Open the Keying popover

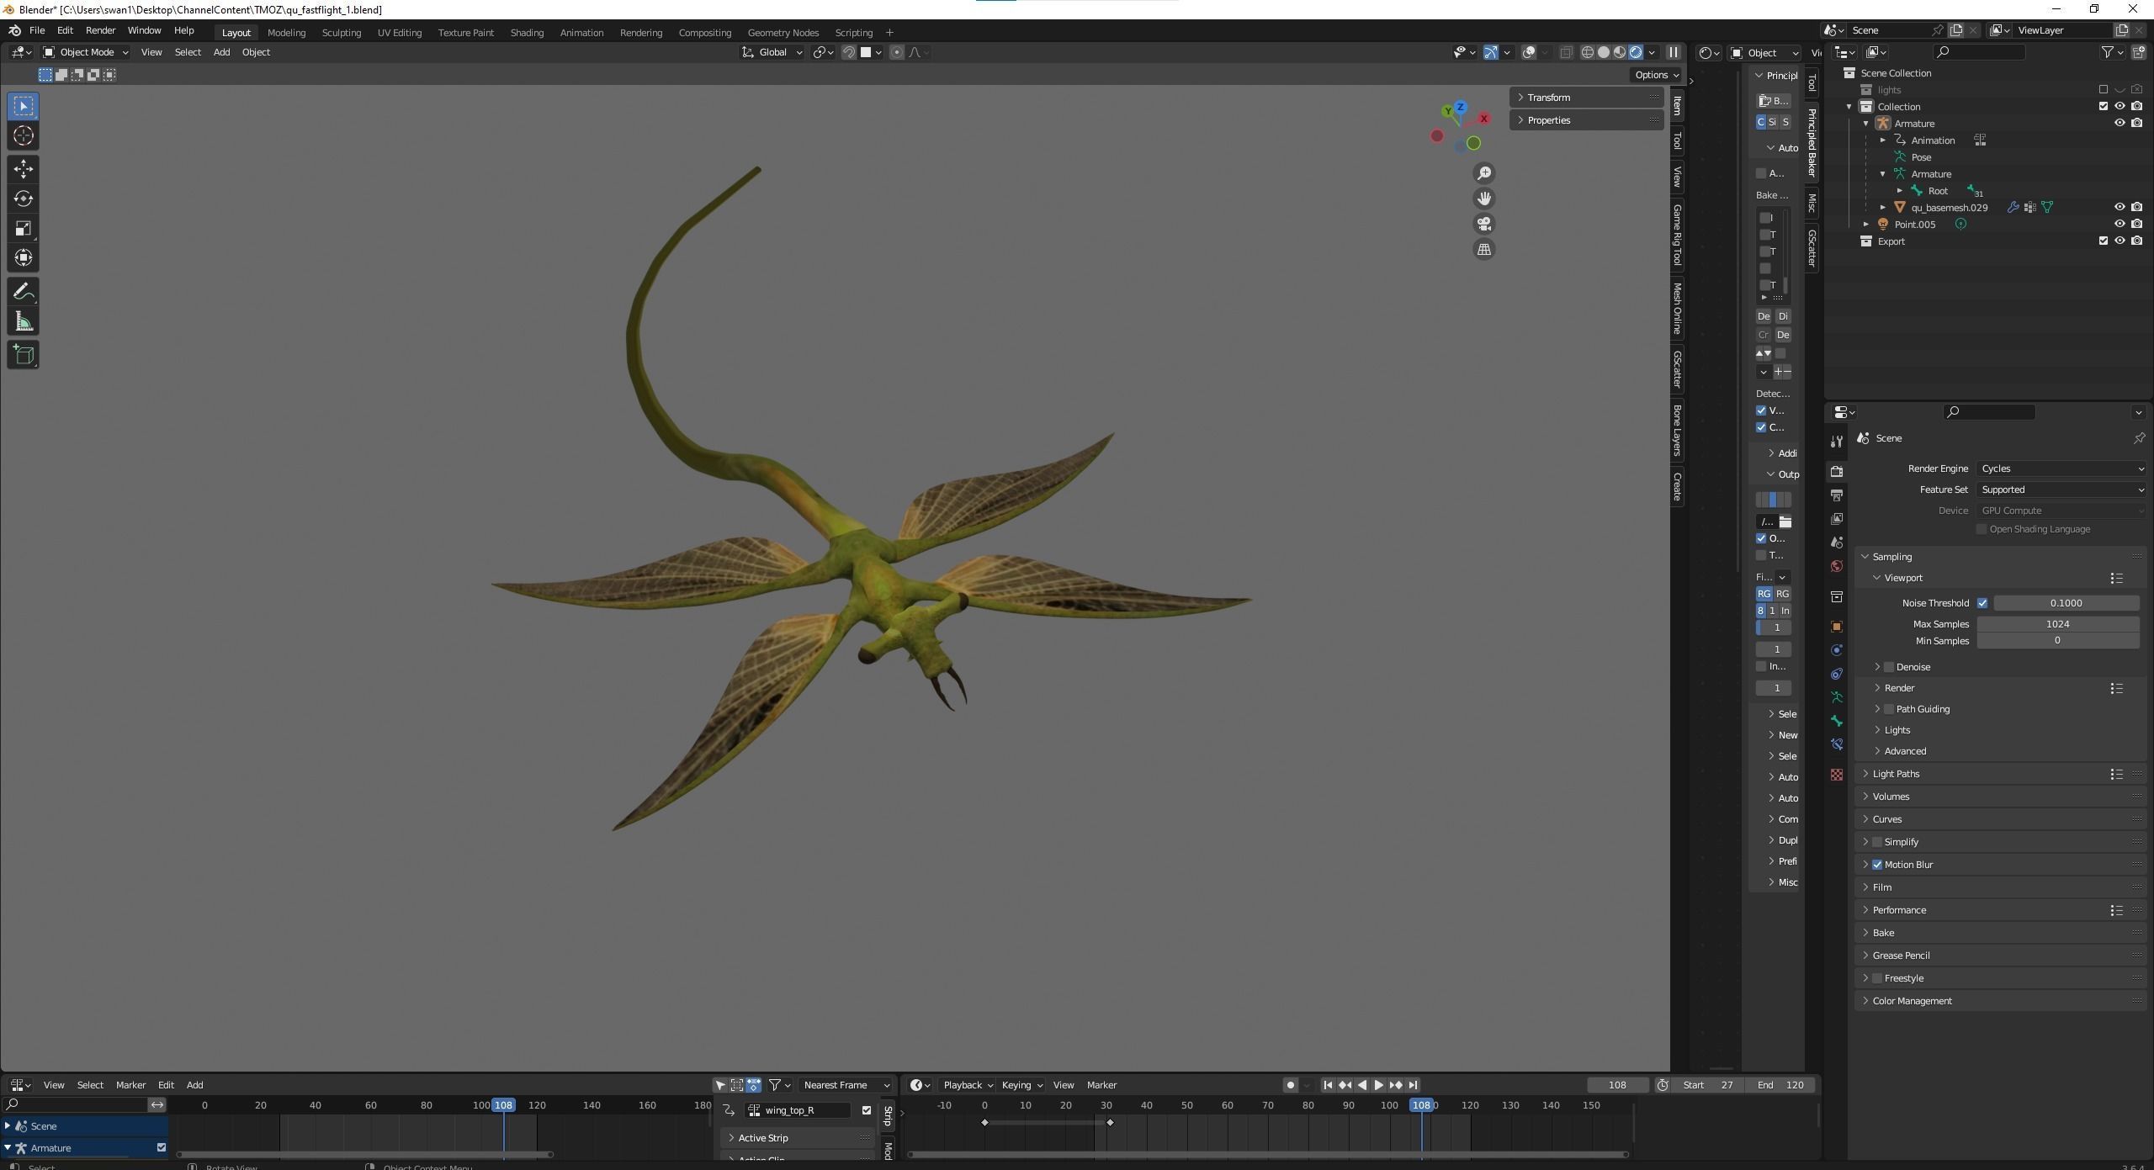(1021, 1085)
